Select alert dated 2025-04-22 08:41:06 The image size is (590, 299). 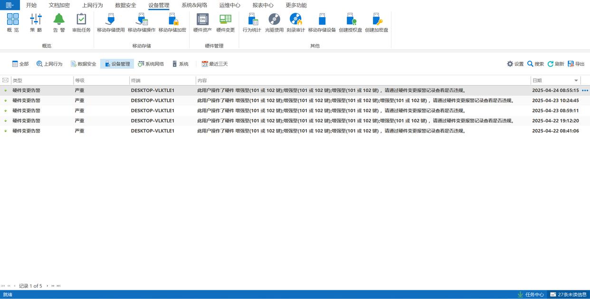point(295,131)
